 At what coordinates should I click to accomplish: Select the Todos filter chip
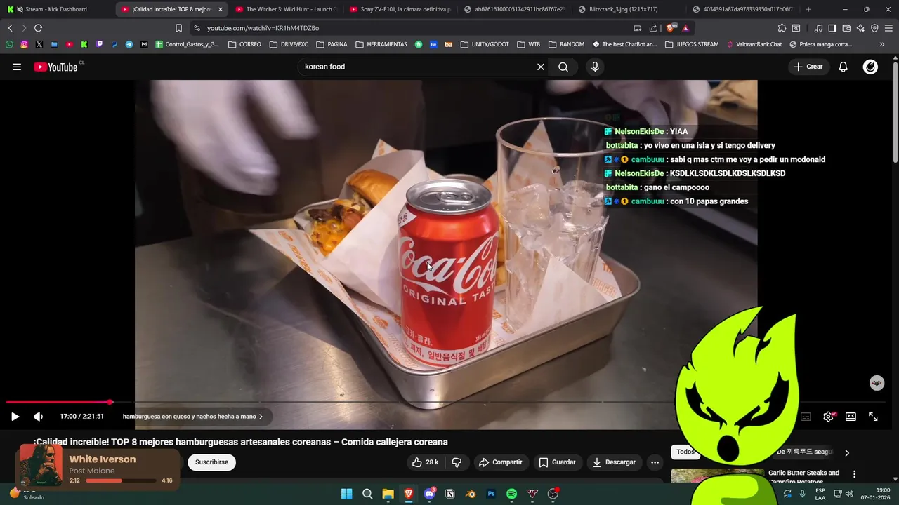685,452
